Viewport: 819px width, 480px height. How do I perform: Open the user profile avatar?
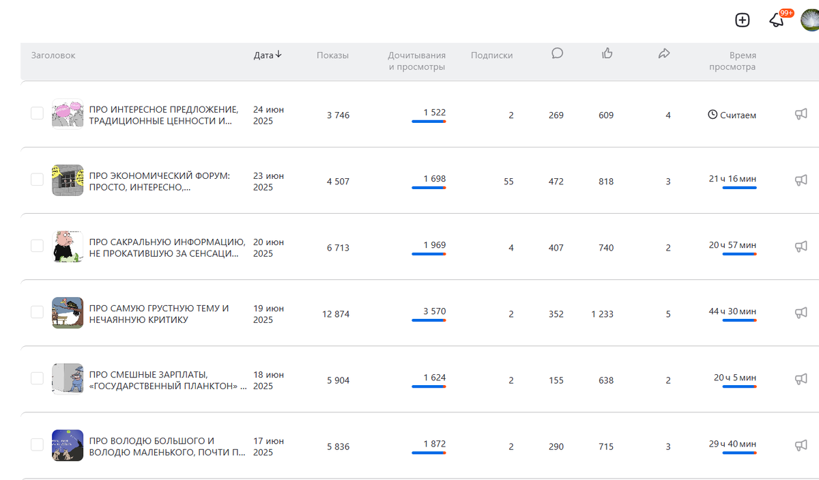(x=810, y=19)
